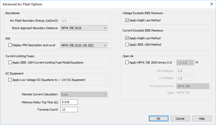The height and width of the screenshot is (125, 216).
Task: Click the Arc Flash Boundary Energy field
Action: (69, 21)
